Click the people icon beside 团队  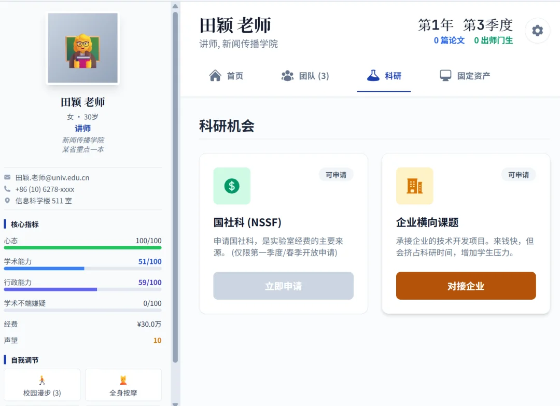click(x=288, y=75)
